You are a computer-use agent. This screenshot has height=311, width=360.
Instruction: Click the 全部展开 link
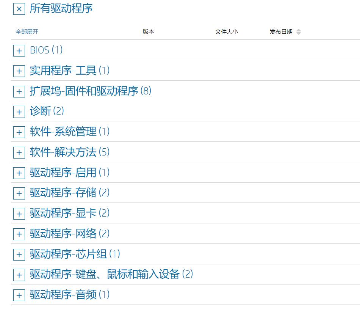pyautogui.click(x=27, y=32)
